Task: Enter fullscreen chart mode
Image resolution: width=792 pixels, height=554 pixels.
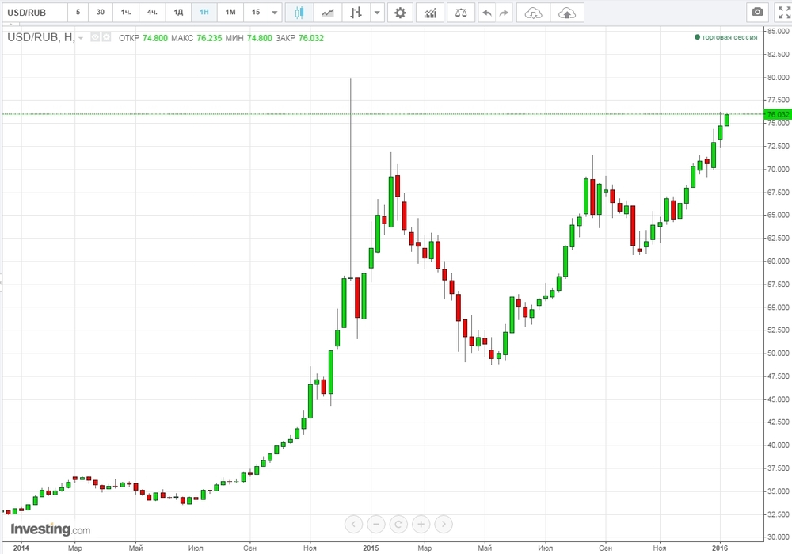Action: coord(783,13)
